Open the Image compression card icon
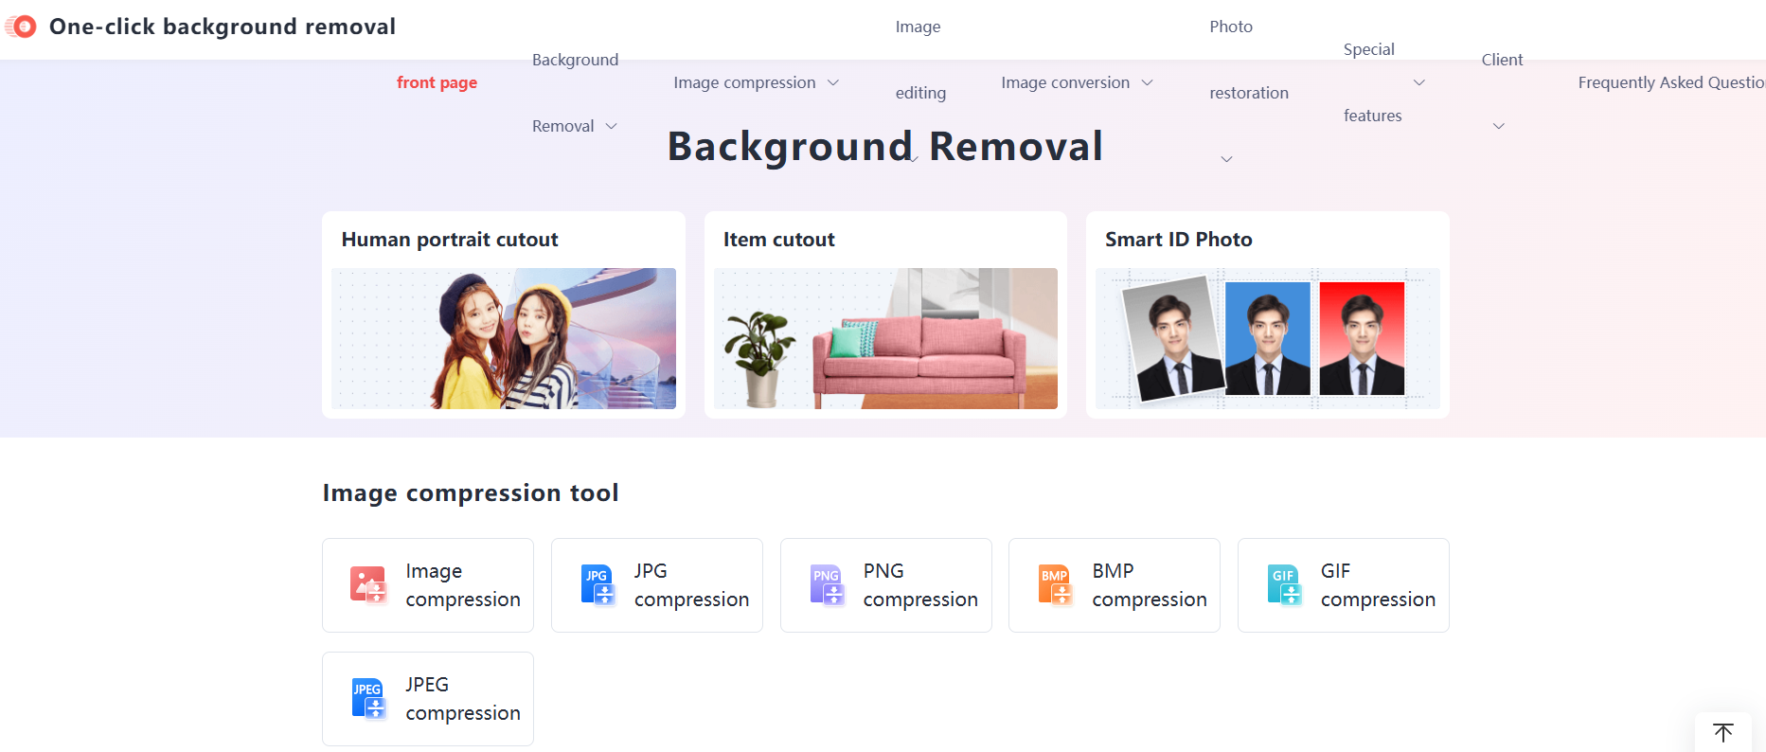The height and width of the screenshot is (752, 1766). pos(367,585)
